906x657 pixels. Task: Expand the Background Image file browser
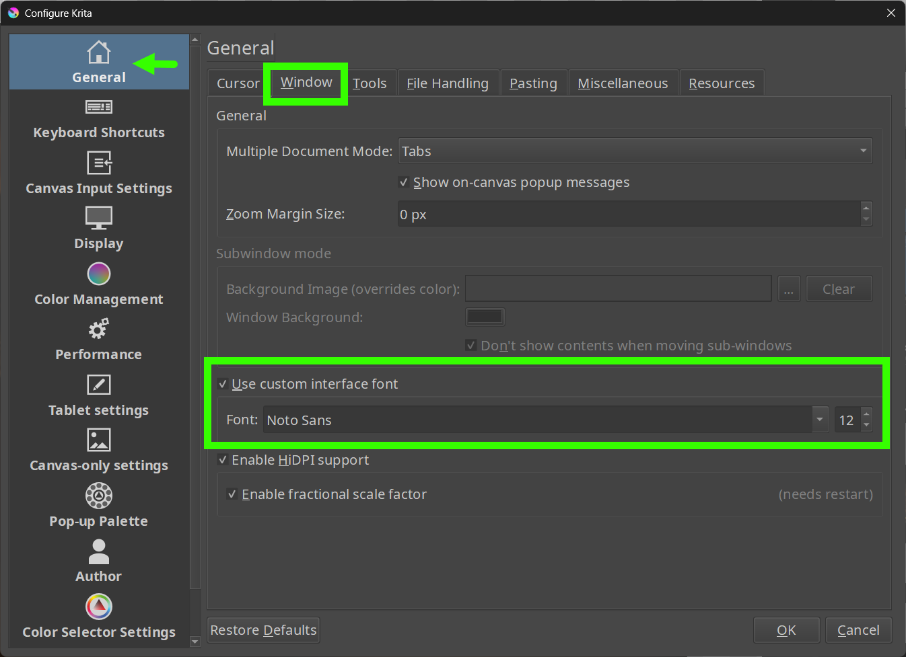pos(789,288)
